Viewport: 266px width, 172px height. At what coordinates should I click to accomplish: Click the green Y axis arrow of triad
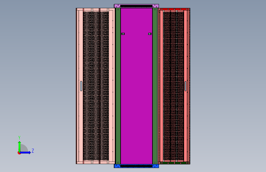[x=20, y=146]
